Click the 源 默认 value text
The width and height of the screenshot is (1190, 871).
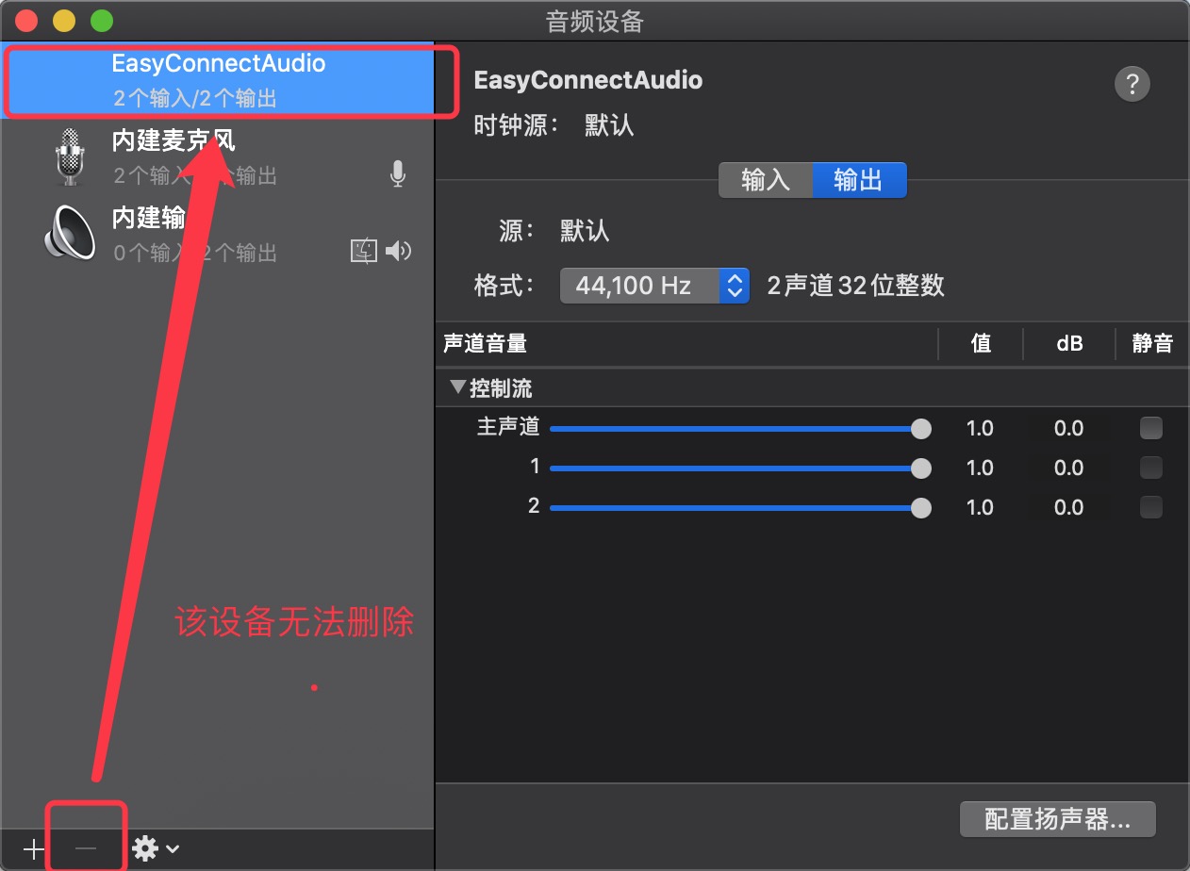click(x=585, y=230)
